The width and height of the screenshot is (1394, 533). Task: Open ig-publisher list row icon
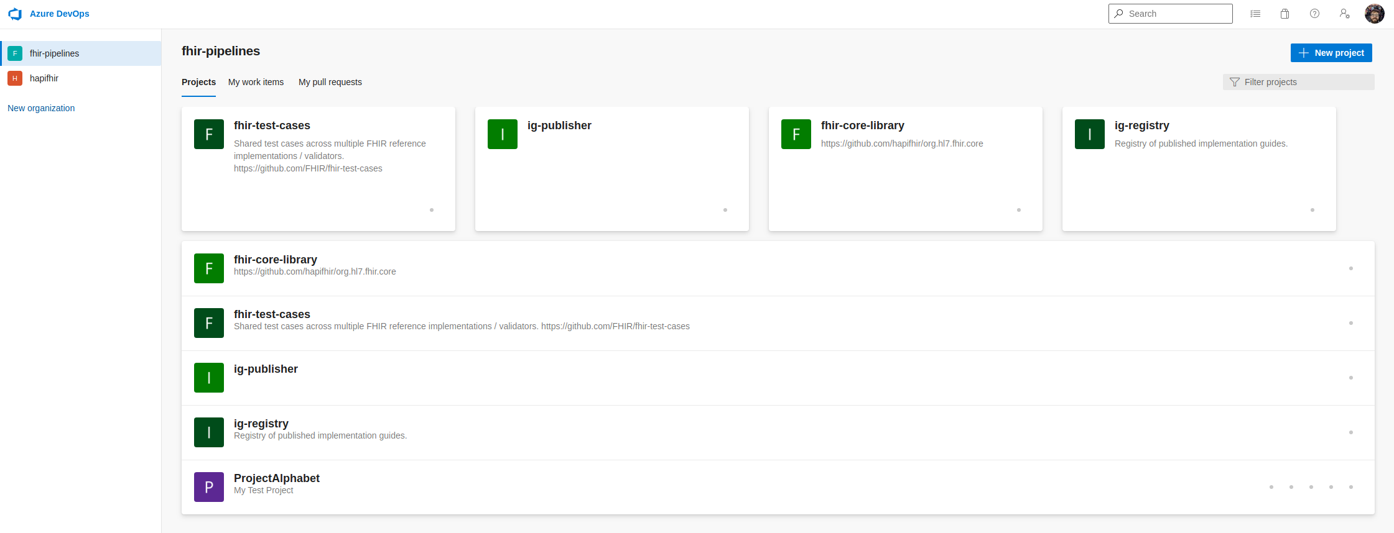click(209, 378)
